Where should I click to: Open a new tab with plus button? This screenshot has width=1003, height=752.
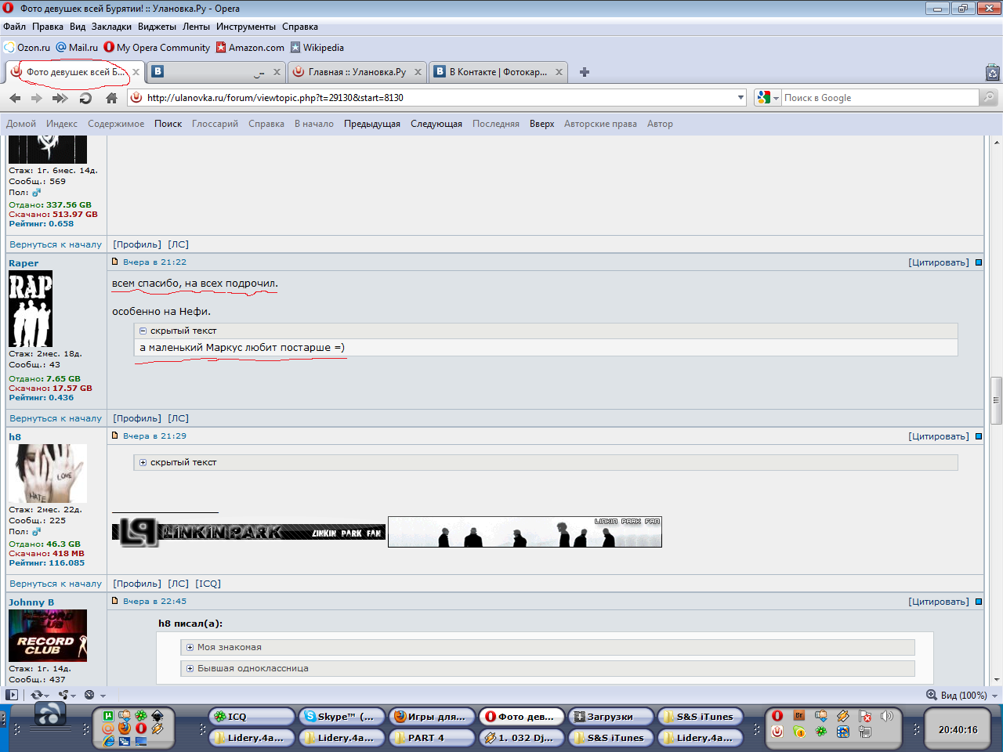[x=585, y=72]
